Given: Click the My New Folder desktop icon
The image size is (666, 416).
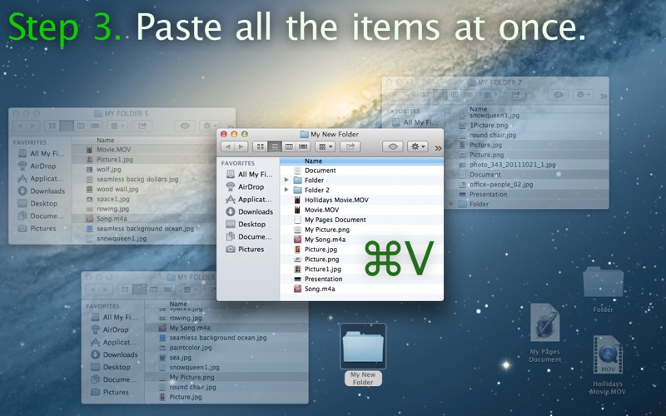Looking at the screenshot, I should [363, 347].
